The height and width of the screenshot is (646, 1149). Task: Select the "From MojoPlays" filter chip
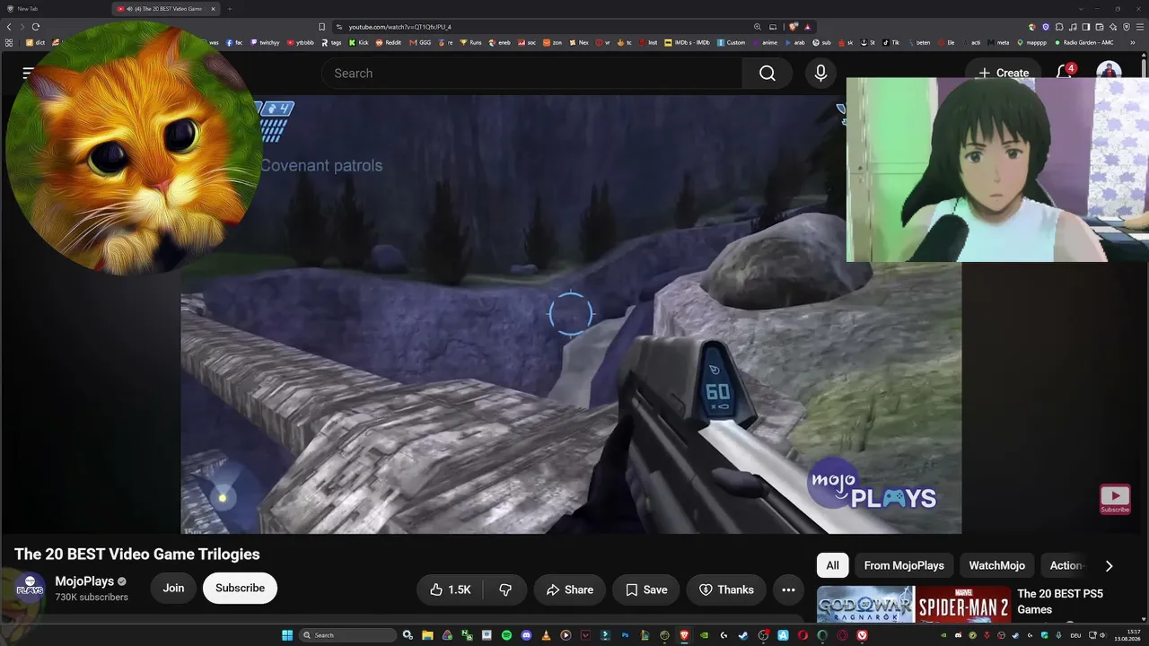904,565
